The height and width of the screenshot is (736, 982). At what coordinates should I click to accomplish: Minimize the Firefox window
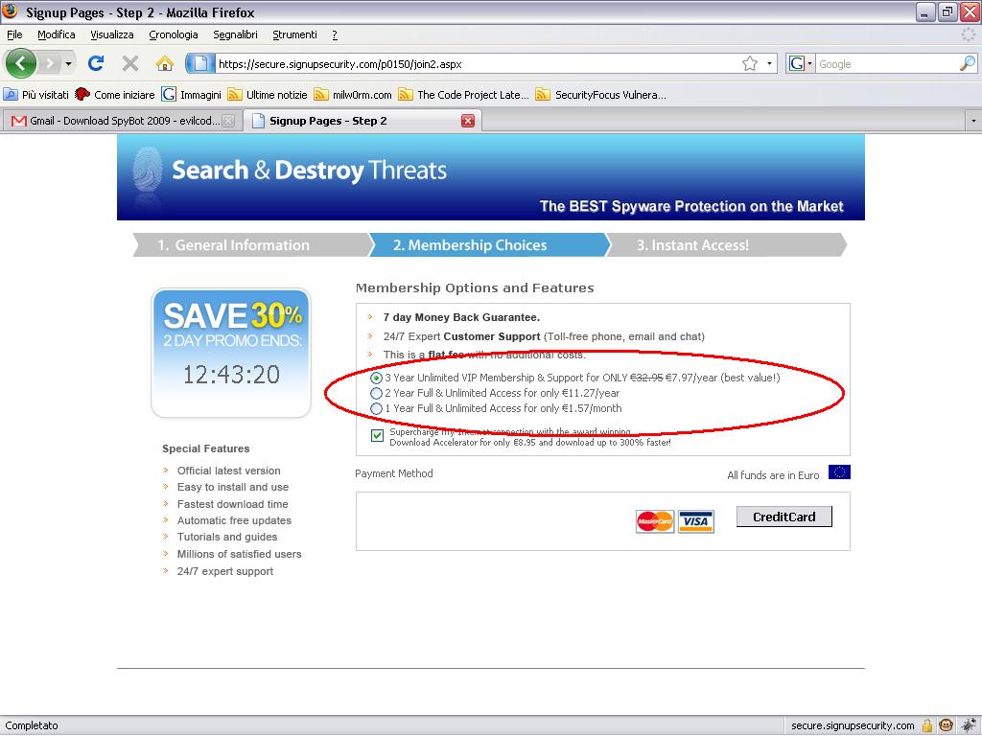click(925, 12)
